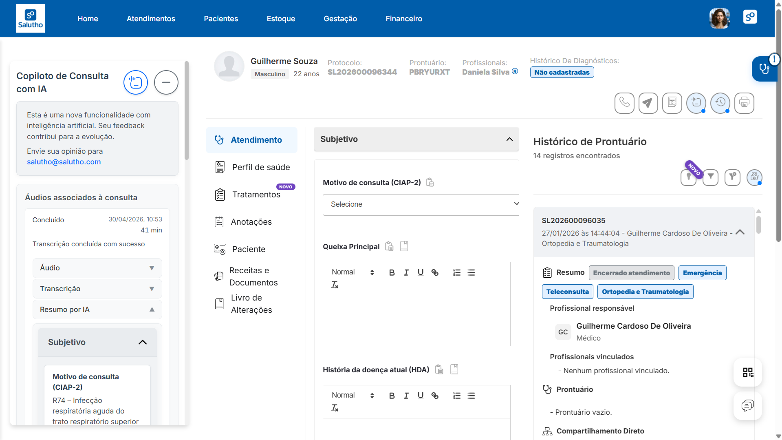
Task: Open the Gestação menu
Action: (x=340, y=19)
